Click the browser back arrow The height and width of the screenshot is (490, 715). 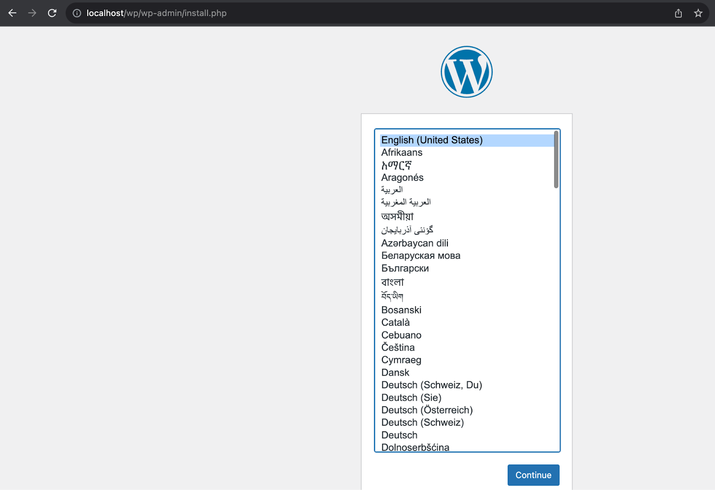point(13,13)
